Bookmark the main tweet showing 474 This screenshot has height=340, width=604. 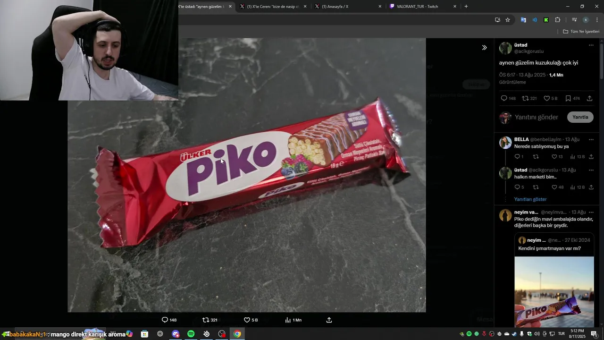572,98
